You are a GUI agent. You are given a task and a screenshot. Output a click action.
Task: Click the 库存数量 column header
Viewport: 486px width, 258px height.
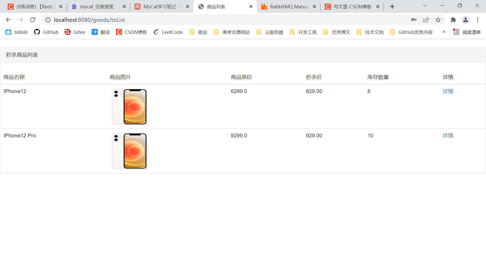click(378, 77)
